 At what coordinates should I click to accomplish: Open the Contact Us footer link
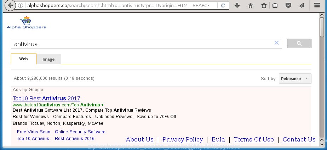pos(299,139)
